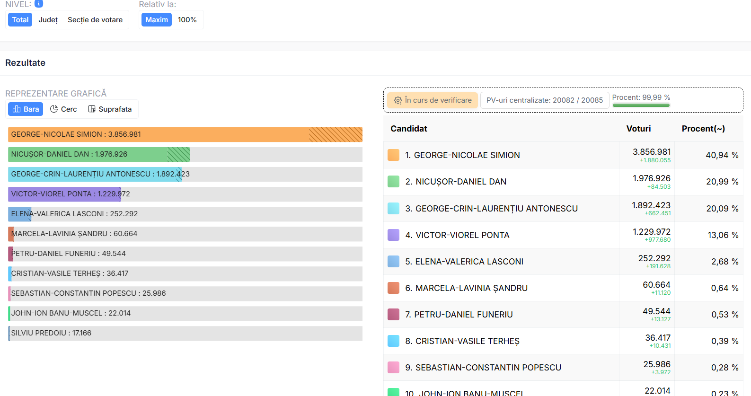Click the PV-uri centralizate counter badge
The width and height of the screenshot is (751, 396).
pos(544,100)
